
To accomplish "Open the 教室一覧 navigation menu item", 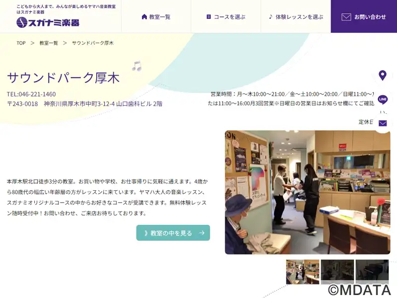I will click(156, 17).
